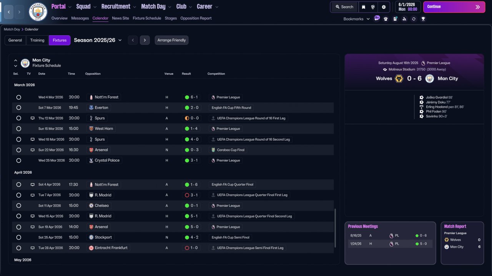492x276 pixels.
Task: Expand the Portal menu chevron
Action: click(69, 7)
